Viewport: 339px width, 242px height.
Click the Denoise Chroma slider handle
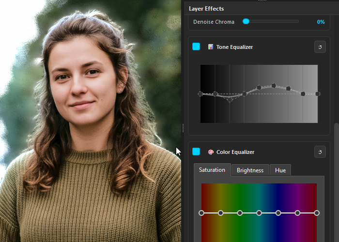[x=246, y=21]
